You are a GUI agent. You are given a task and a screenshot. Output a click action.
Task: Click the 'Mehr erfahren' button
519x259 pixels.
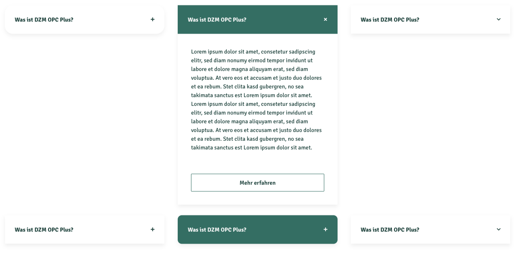pos(257,183)
